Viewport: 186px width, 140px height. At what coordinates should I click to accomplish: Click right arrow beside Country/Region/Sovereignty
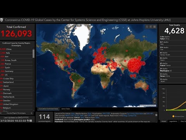coord(31,113)
